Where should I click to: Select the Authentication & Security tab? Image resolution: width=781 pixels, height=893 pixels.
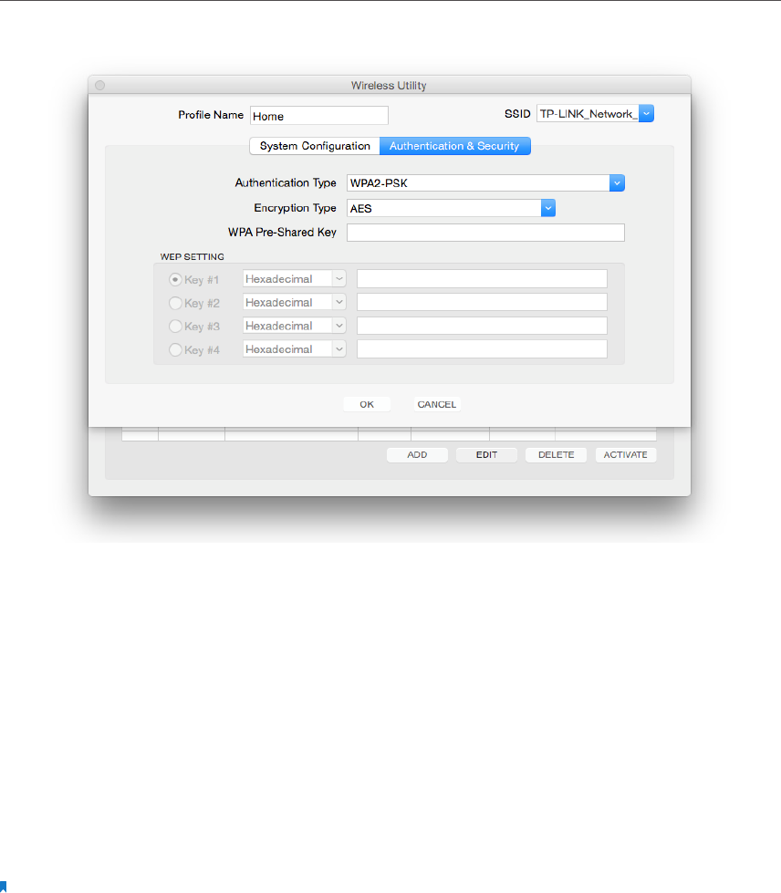coord(454,146)
